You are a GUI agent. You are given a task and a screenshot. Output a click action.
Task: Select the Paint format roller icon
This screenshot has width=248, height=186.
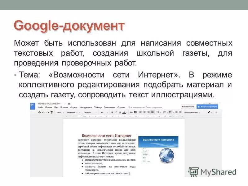point(51,112)
